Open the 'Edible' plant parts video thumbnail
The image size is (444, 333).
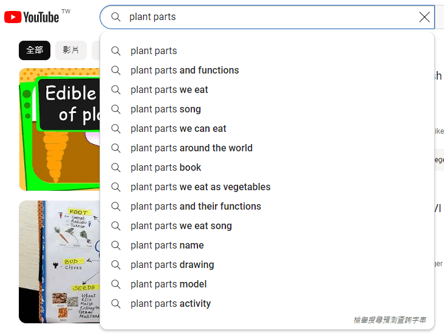(60, 129)
